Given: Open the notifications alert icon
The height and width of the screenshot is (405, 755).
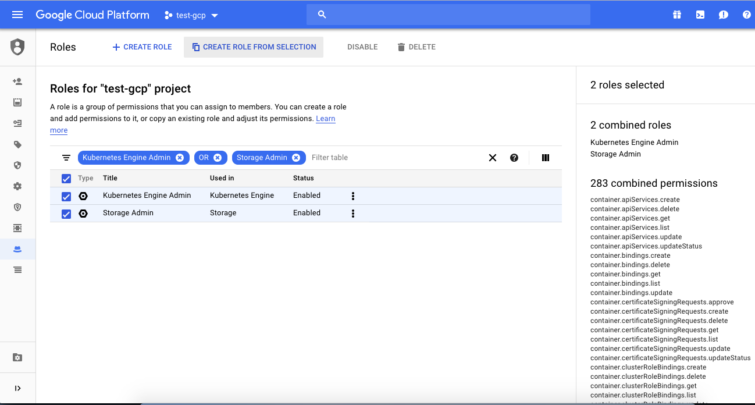Looking at the screenshot, I should (x=724, y=15).
